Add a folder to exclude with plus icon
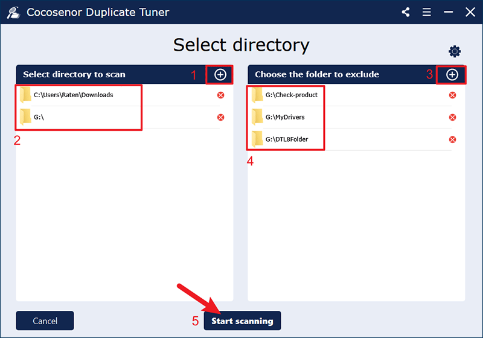Image resolution: width=483 pixels, height=338 pixels. point(452,74)
